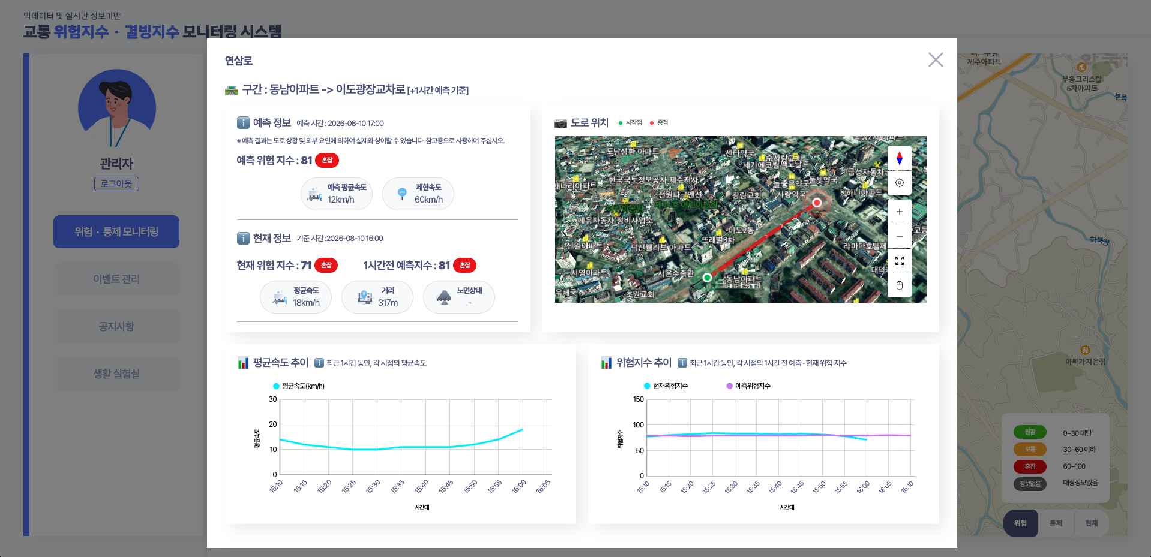The height and width of the screenshot is (557, 1151).
Task: Toggle the 현재위험지수 legend series
Action: (x=666, y=386)
